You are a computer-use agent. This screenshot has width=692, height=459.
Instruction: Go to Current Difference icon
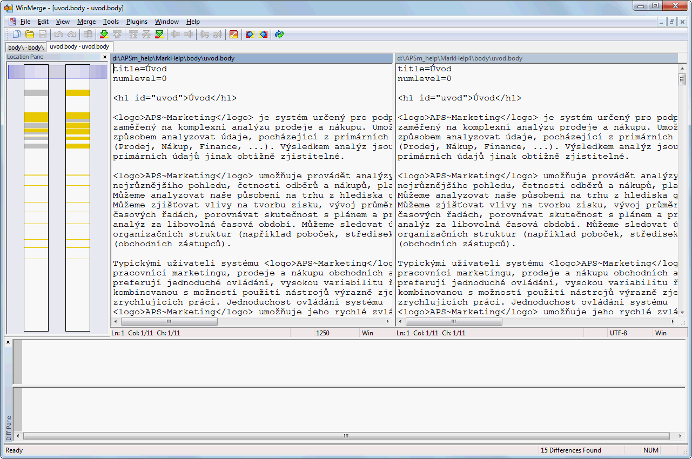point(146,35)
